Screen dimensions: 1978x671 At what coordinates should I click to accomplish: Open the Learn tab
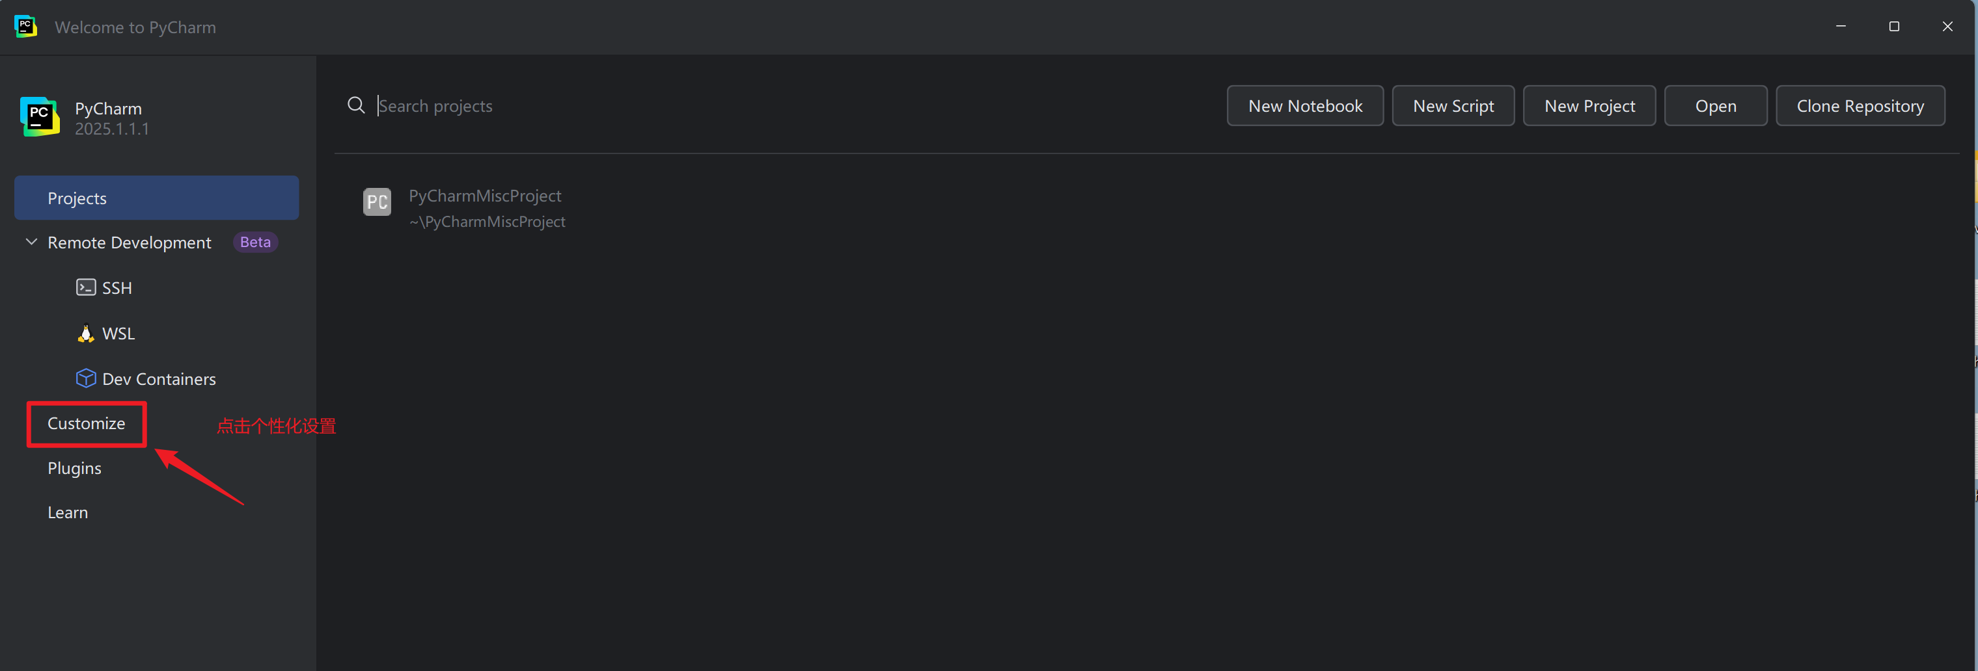(68, 512)
